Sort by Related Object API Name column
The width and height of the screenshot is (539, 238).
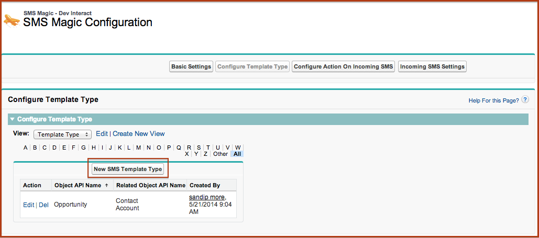pos(151,186)
